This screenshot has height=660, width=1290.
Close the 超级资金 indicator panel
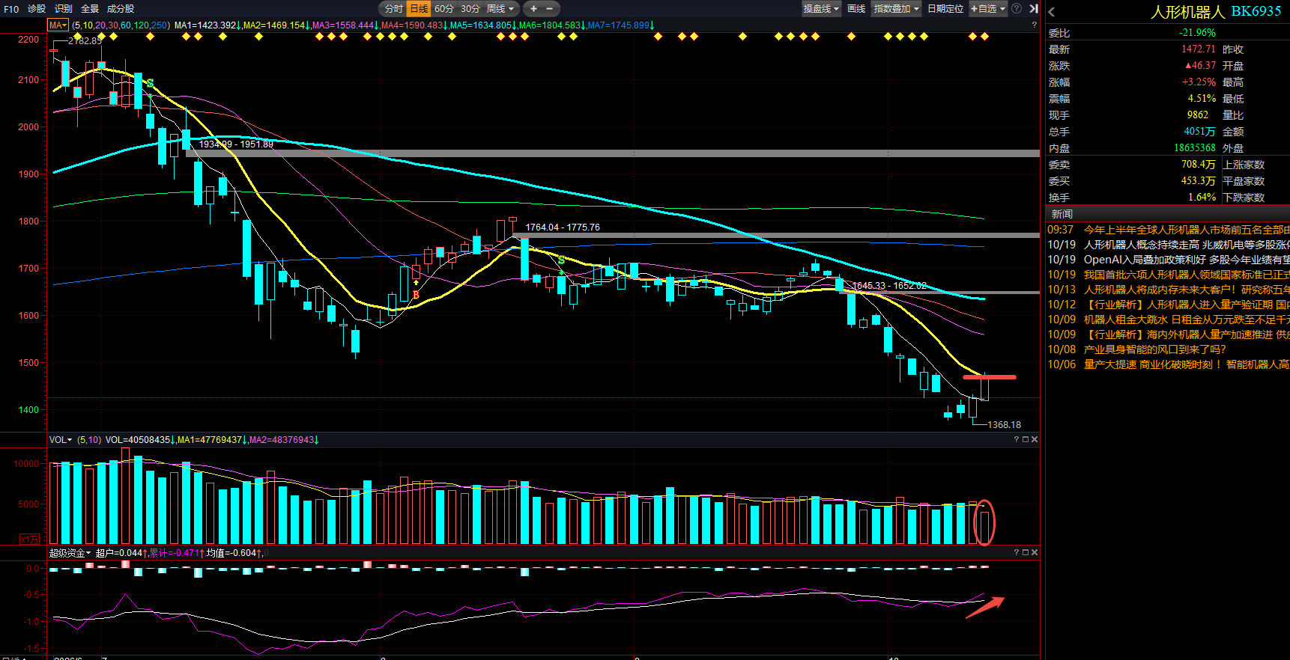1035,552
